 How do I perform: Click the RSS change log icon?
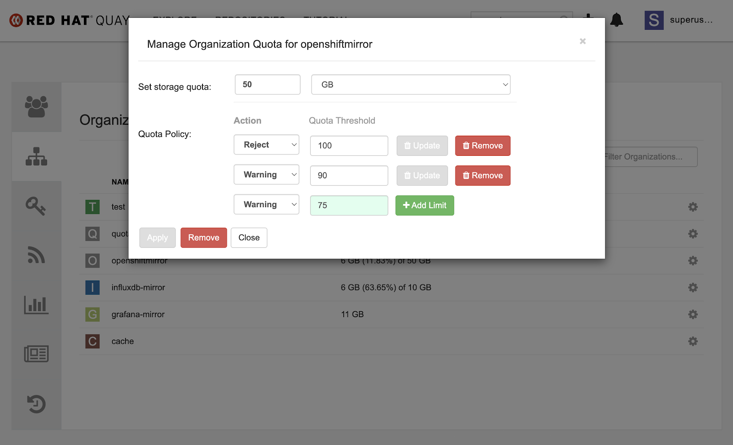[37, 256]
